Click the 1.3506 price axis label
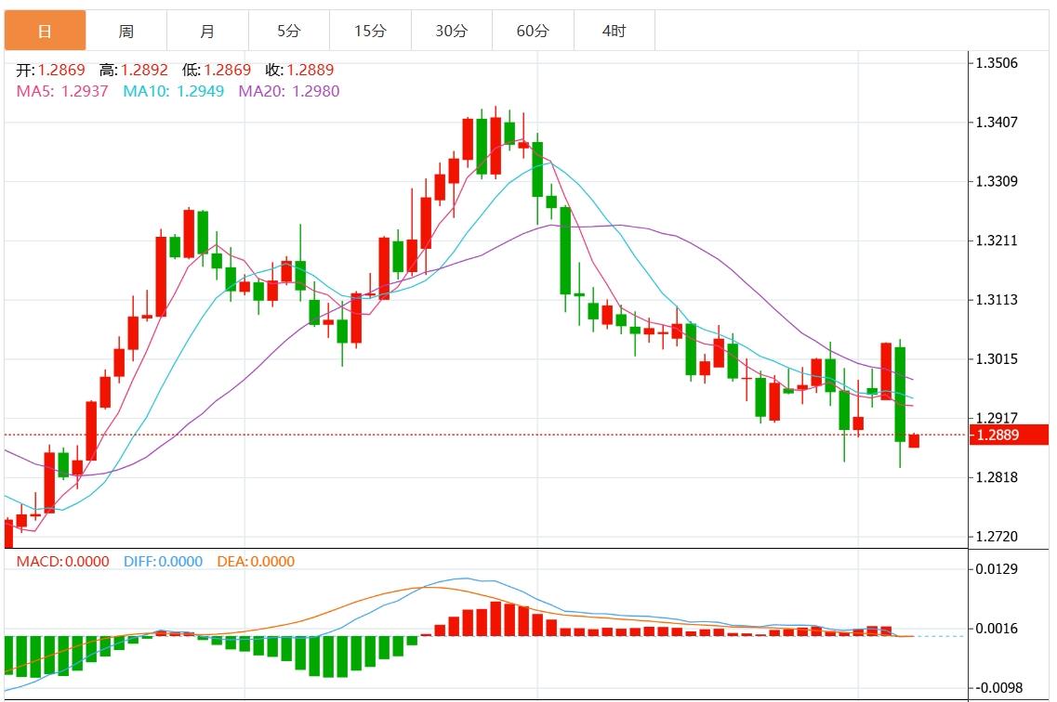The width and height of the screenshot is (1057, 702). 997,63
